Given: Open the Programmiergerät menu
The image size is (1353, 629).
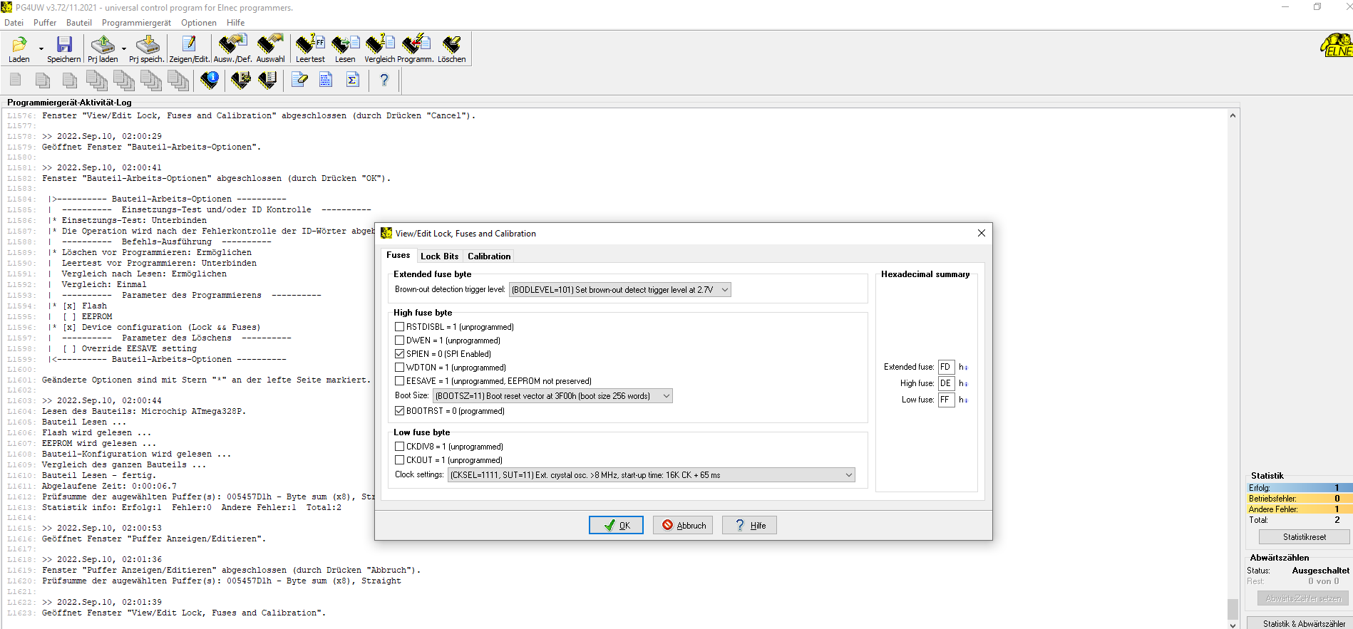Looking at the screenshot, I should [x=136, y=23].
